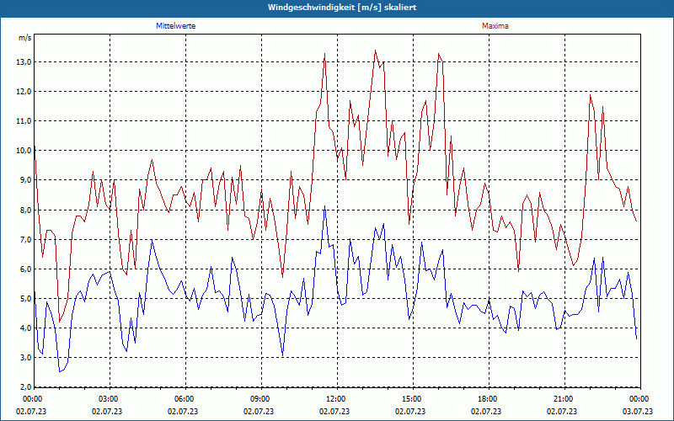Click the '09:00' time axis label

click(x=259, y=399)
